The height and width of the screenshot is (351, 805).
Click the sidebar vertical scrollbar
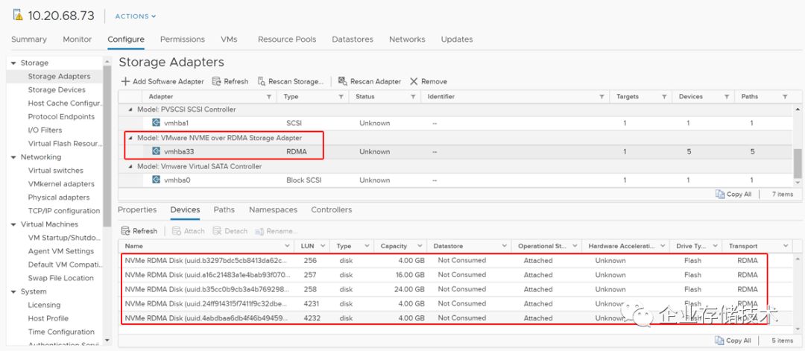click(107, 146)
